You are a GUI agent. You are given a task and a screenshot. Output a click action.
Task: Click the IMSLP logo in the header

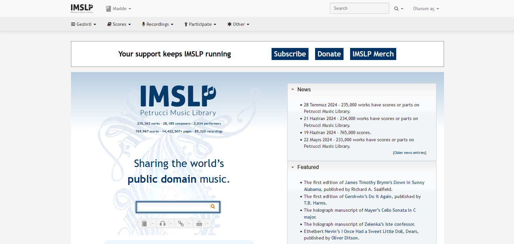point(82,8)
